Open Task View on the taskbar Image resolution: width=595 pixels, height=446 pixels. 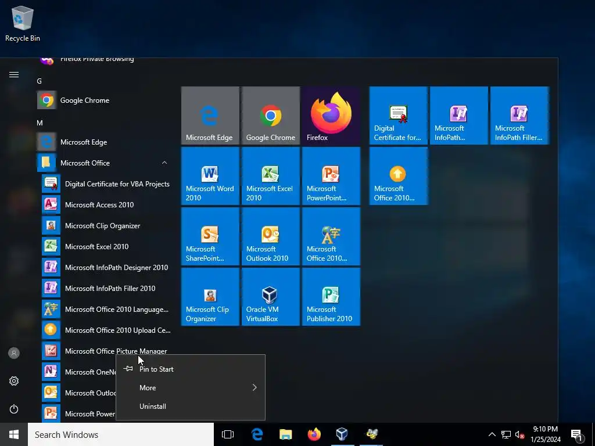[x=228, y=434]
